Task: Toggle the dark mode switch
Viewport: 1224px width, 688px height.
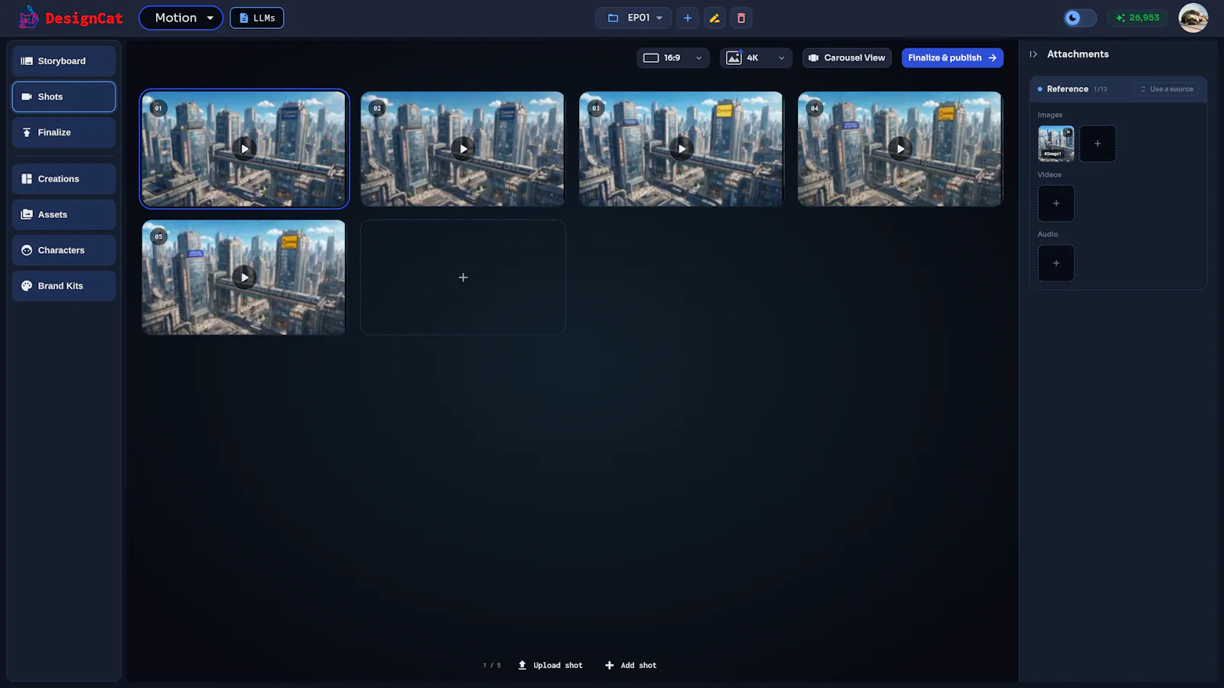Action: pos(1079,18)
